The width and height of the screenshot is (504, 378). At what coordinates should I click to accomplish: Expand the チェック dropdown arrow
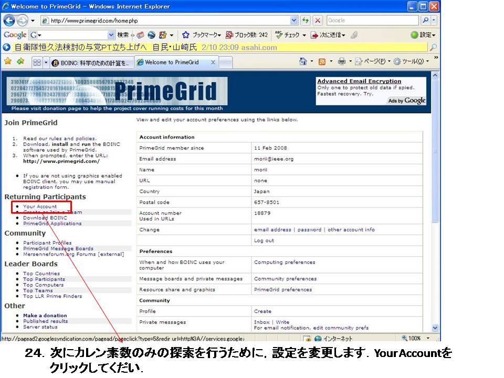tap(304, 35)
